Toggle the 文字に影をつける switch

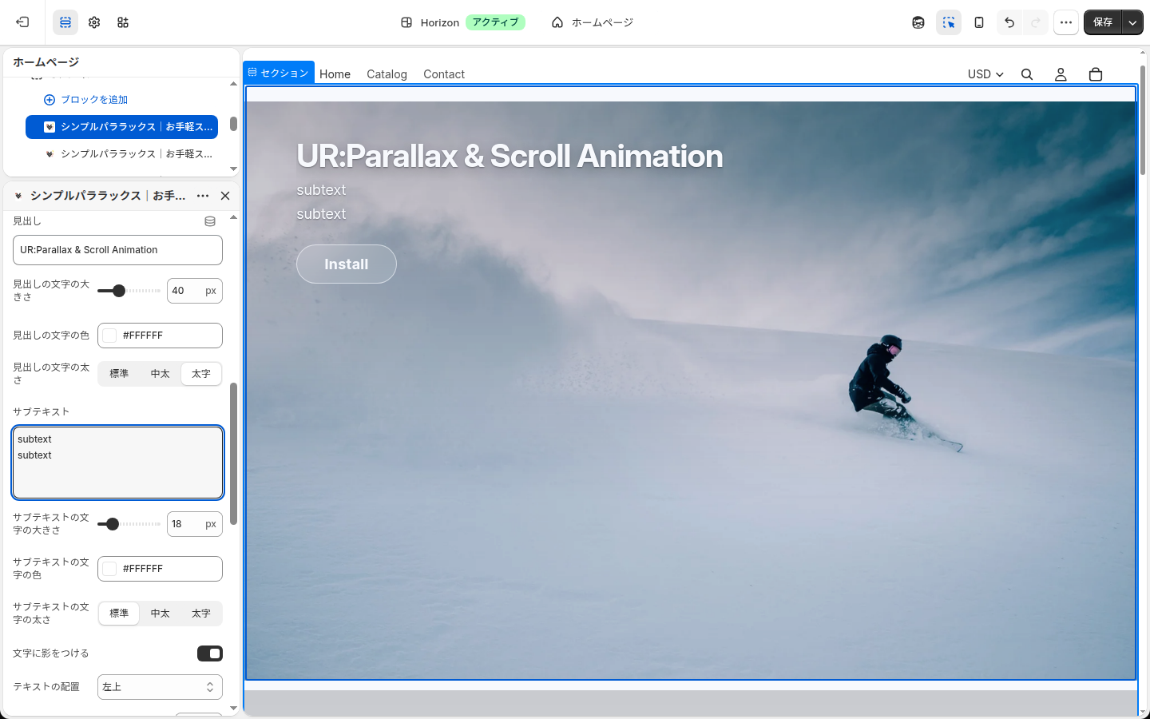(210, 653)
